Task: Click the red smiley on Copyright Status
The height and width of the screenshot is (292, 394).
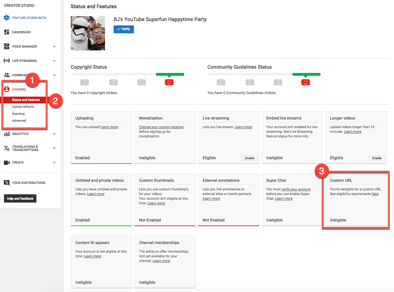Action: point(170,82)
